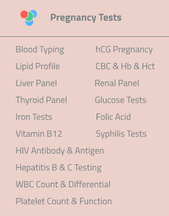Select the Liver Panel link

click(36, 83)
